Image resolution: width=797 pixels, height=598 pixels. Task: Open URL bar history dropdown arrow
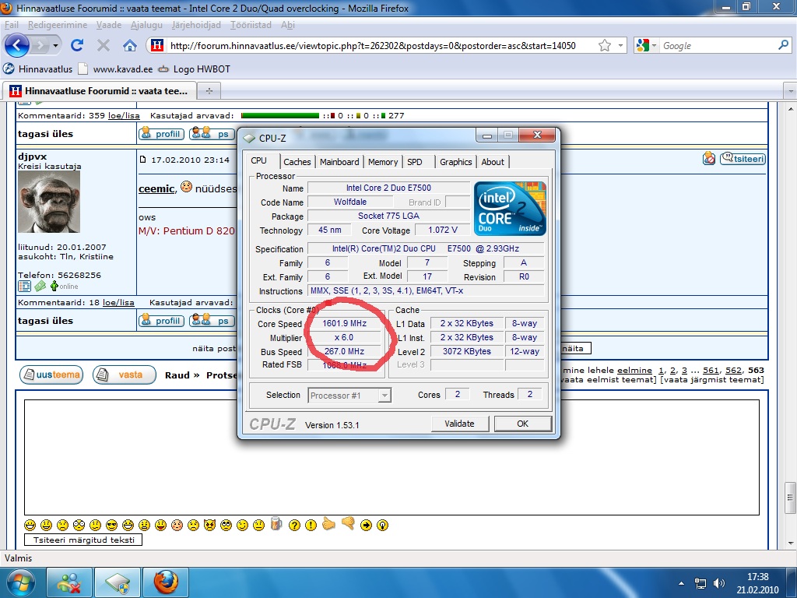(620, 45)
